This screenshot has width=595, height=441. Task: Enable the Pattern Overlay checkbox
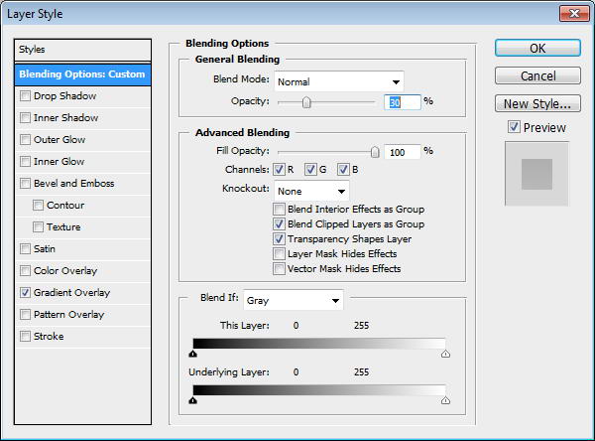[x=25, y=315]
